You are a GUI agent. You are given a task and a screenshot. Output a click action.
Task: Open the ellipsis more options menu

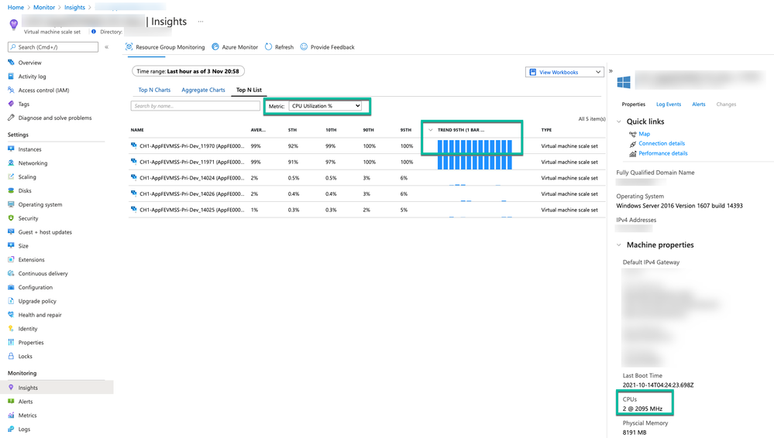pos(201,21)
